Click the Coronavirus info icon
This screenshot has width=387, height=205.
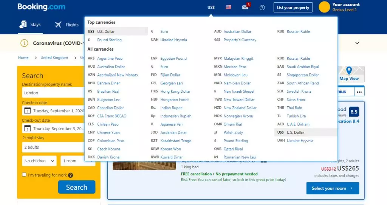tap(24, 43)
